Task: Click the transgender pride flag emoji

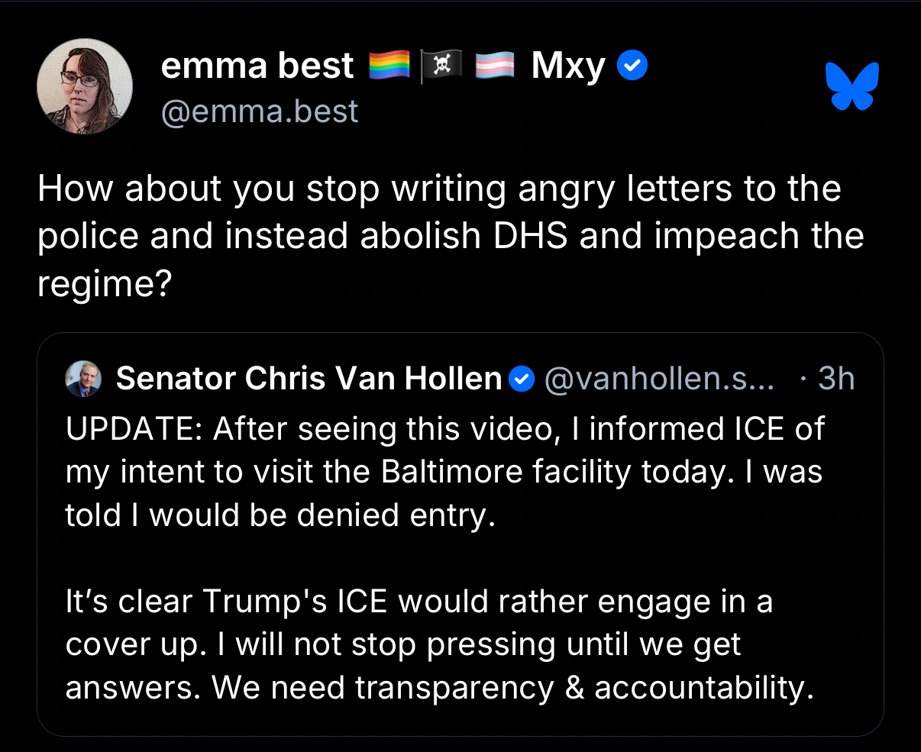Action: (x=495, y=67)
